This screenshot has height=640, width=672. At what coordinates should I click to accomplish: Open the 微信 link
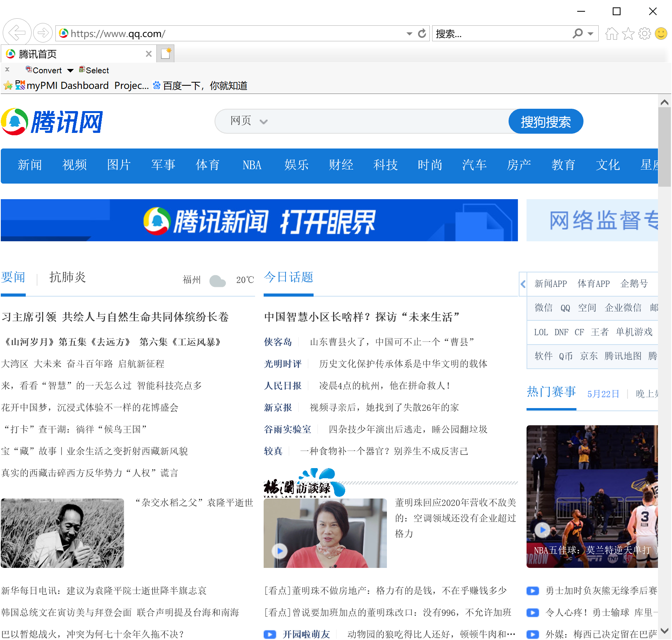click(x=544, y=308)
